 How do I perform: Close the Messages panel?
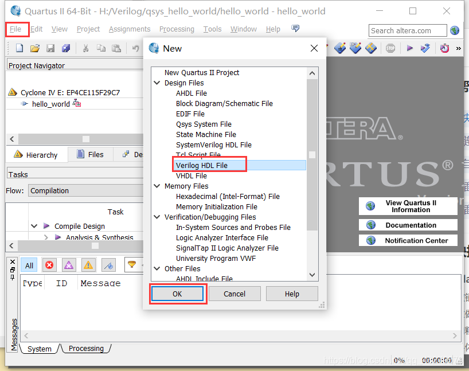click(x=13, y=262)
